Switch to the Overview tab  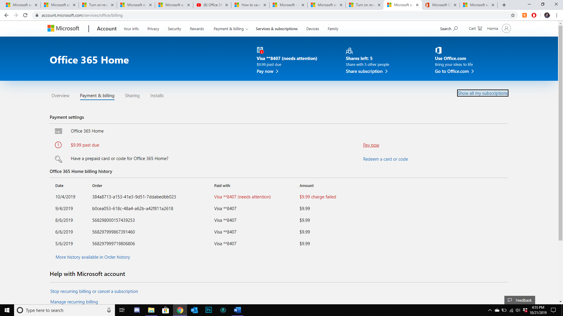pos(60,96)
